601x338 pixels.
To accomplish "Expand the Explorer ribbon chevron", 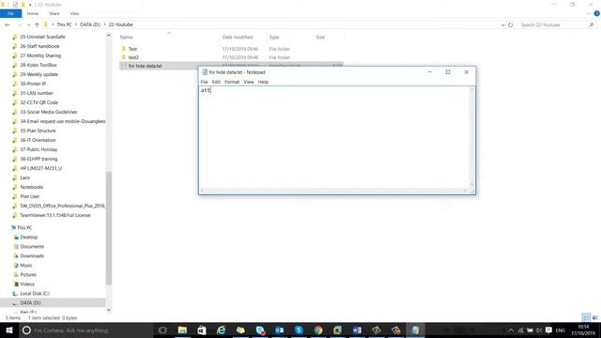I will click(x=589, y=13).
